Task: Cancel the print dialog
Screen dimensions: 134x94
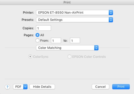Action: point(100,87)
